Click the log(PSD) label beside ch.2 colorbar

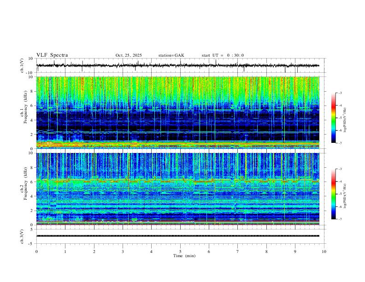point(345,196)
